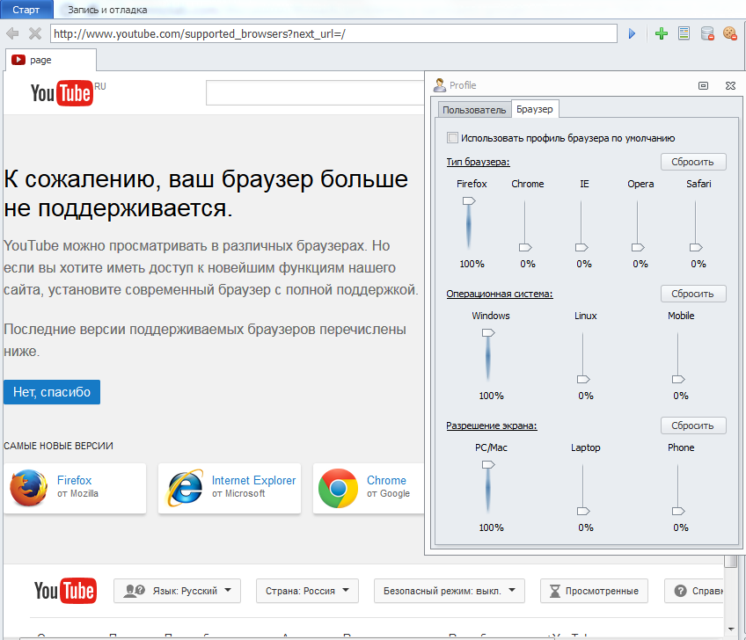This screenshot has height=640, width=746.
Task: Reset Разрешение экрана with Сбросить
Action: (693, 425)
